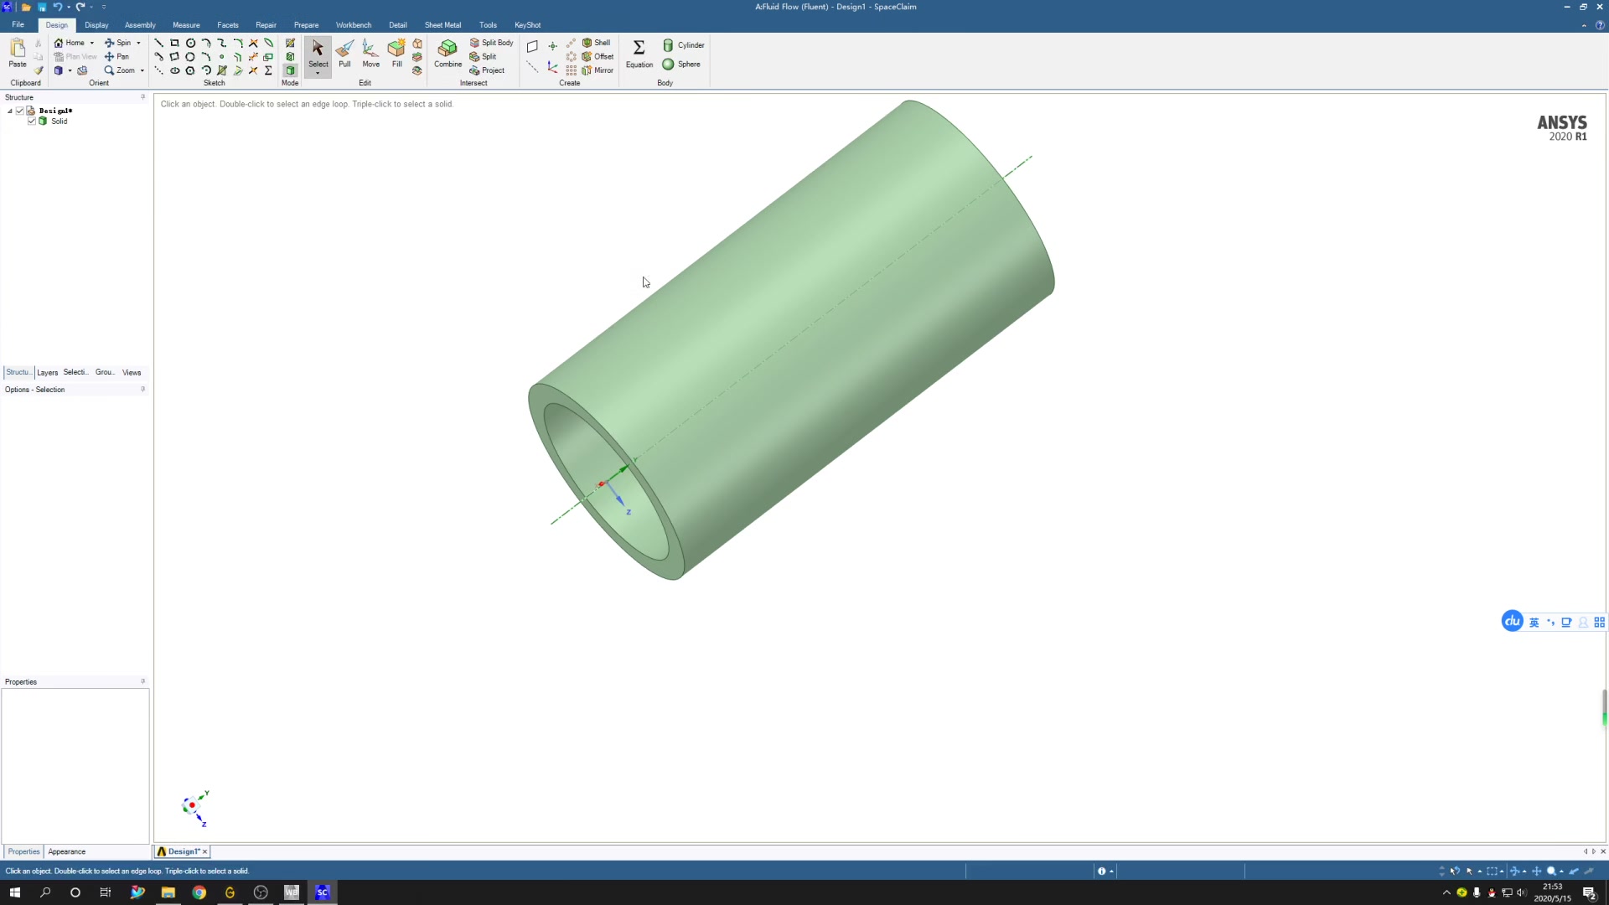This screenshot has height=905, width=1609.
Task: Click the Paste button
Action: coord(18,53)
